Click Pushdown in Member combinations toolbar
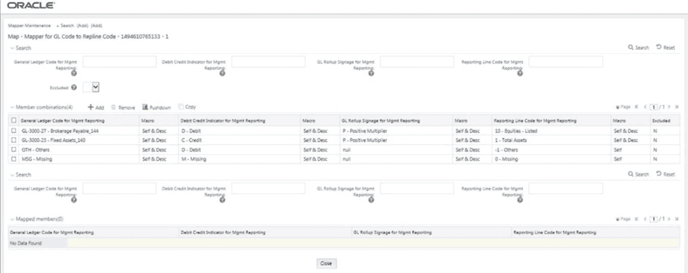The height and width of the screenshot is (273, 688). (156, 107)
